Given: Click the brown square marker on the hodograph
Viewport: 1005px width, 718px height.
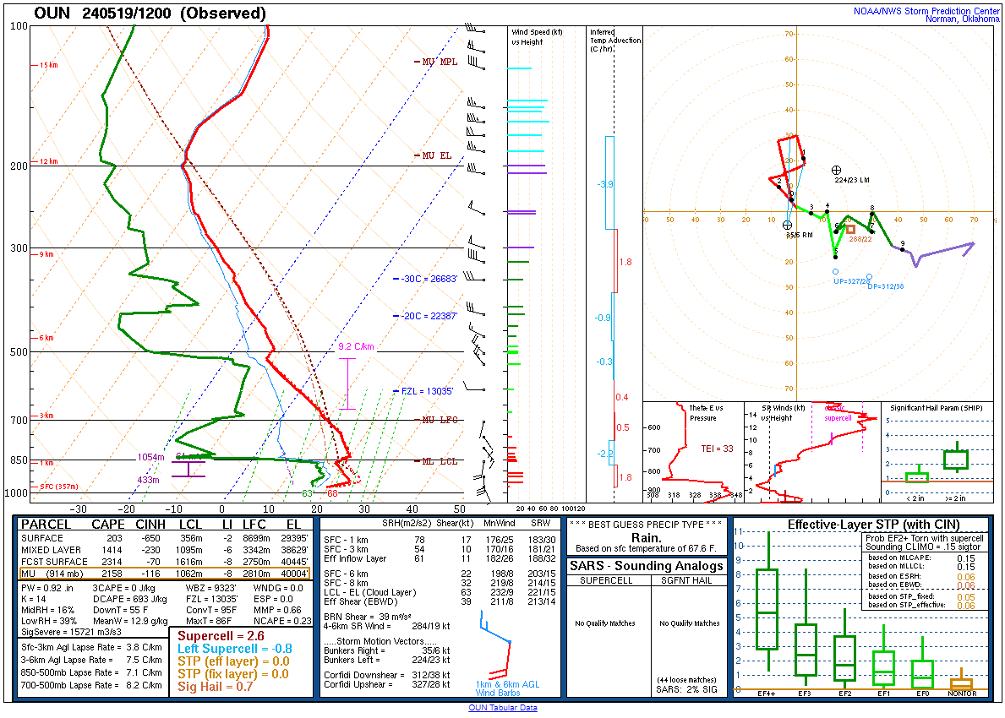Looking at the screenshot, I should [850, 229].
